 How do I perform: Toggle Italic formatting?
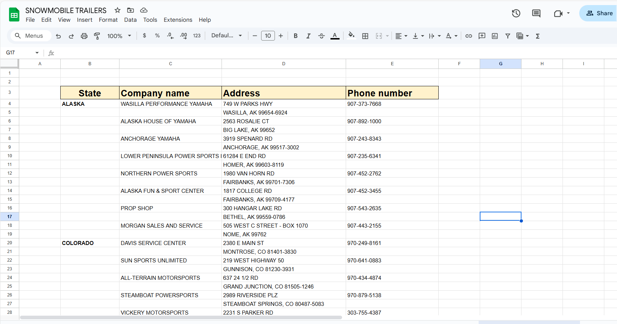pyautogui.click(x=308, y=36)
